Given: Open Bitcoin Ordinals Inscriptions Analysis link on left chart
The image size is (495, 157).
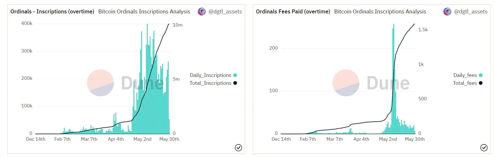Looking at the screenshot, I should coord(144,12).
